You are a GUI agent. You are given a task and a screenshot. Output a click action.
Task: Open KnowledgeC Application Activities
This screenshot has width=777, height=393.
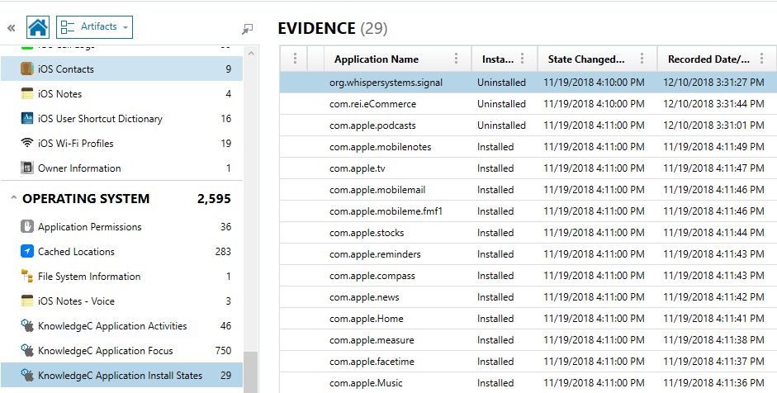(x=121, y=326)
